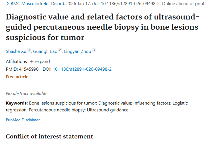Open author Shasha Xu's link
Image resolution: width=215 pixels, height=143 pixels.
(16, 51)
